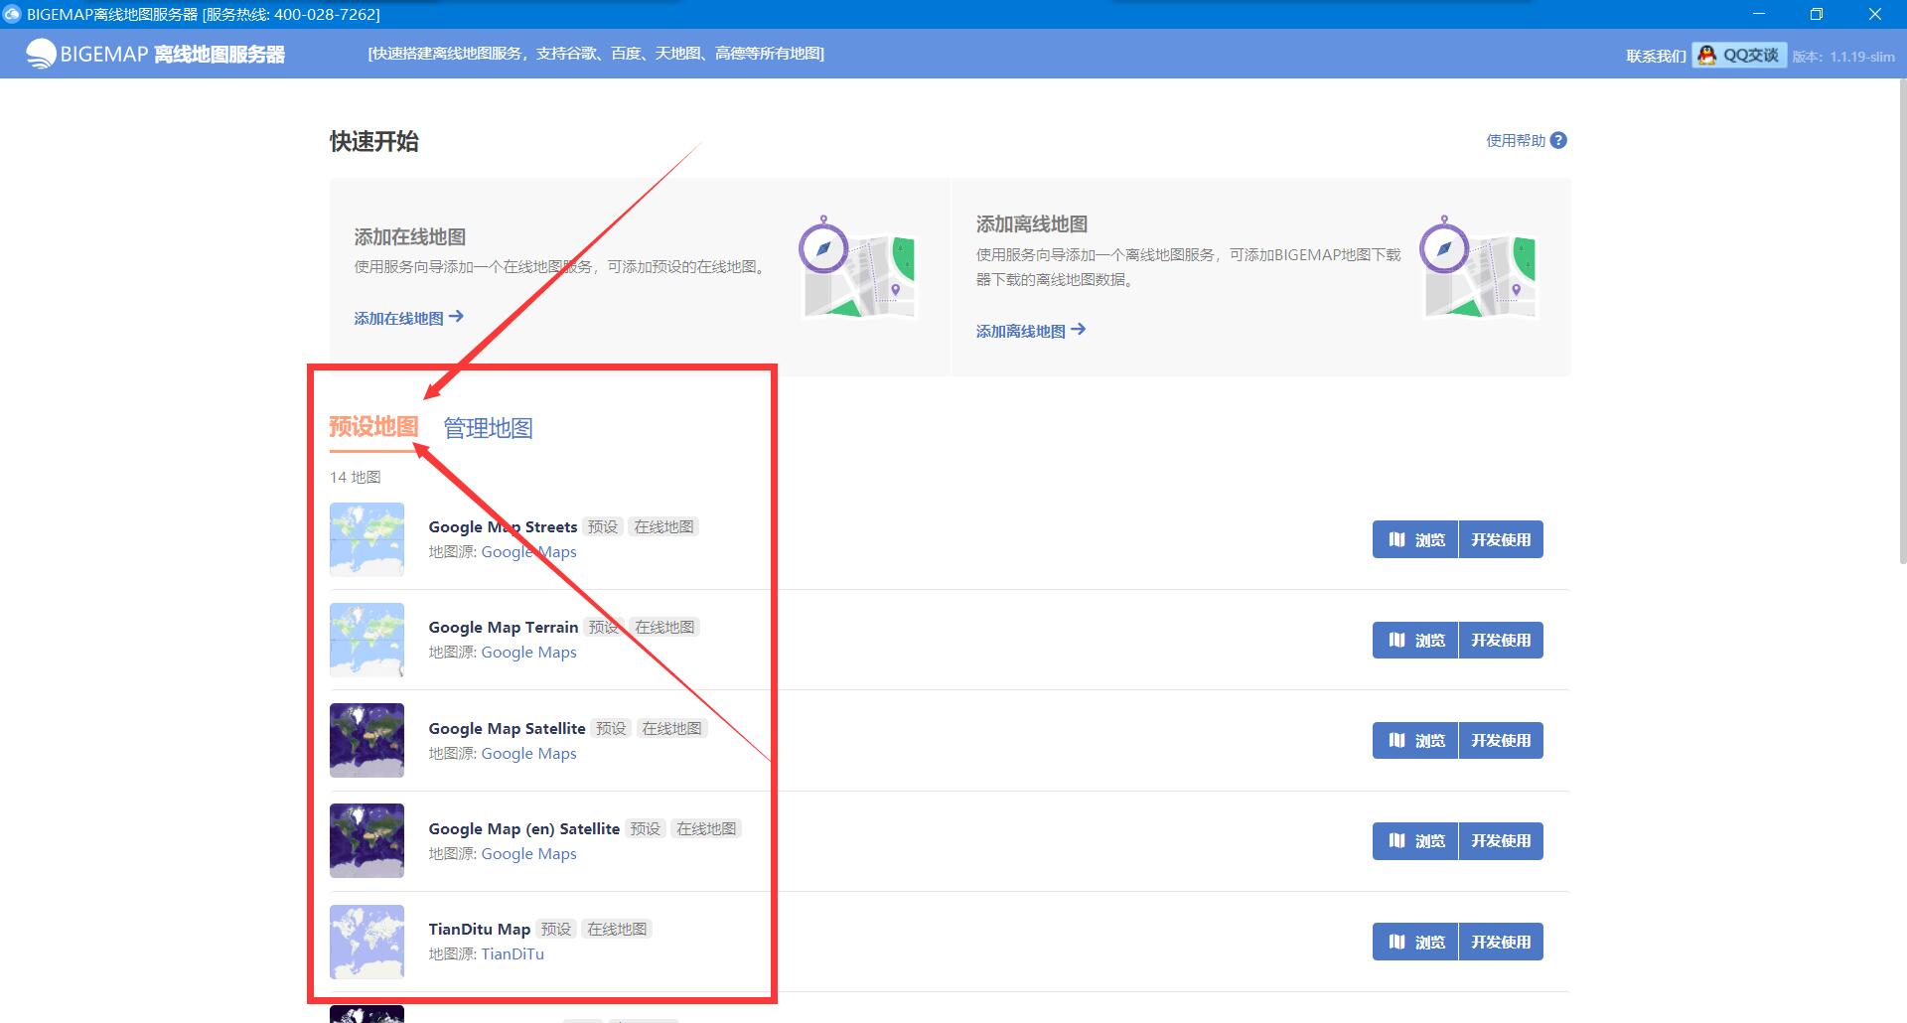Viewport: 1907px width, 1023px height.
Task: Click the 在线地图 tag on TianDitu Map
Action: tap(617, 929)
